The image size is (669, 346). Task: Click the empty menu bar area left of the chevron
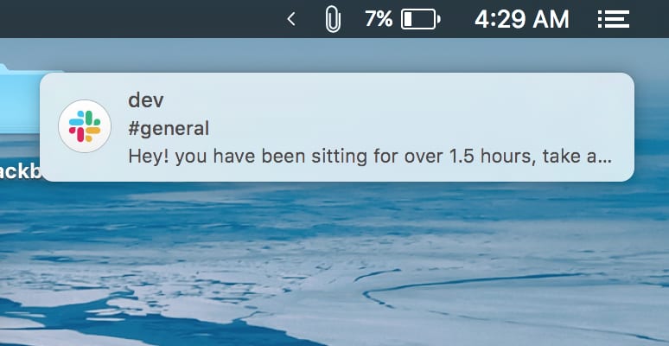coord(141,19)
